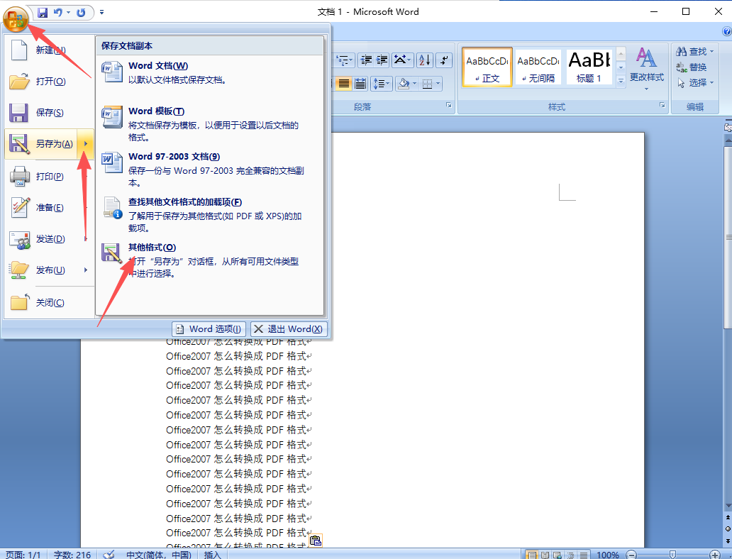This screenshot has height=559, width=732.
Task: Choose 关闭(C) to close the document
Action: click(49, 303)
